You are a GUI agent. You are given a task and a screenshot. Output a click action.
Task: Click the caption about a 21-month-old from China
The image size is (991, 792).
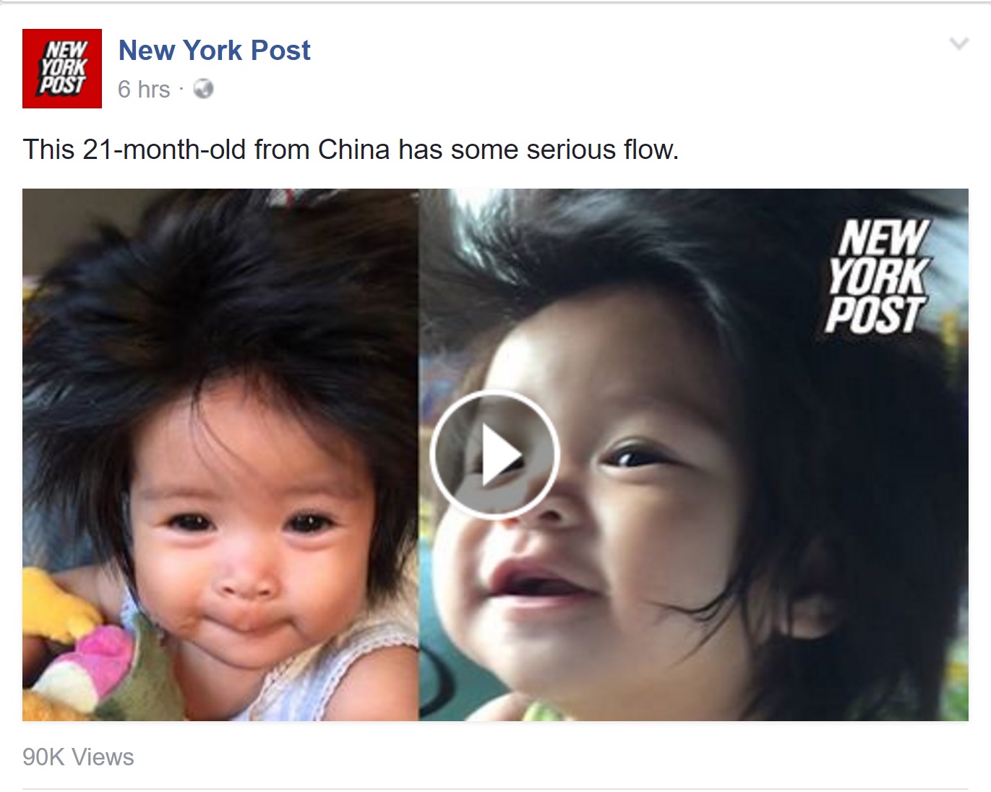coord(351,150)
